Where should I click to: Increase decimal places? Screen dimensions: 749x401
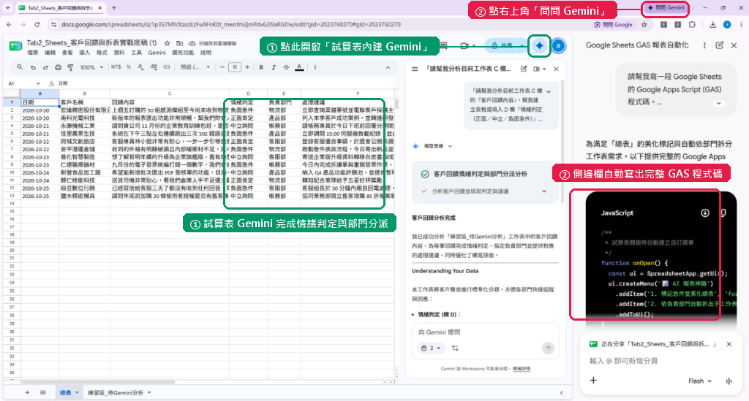point(154,67)
